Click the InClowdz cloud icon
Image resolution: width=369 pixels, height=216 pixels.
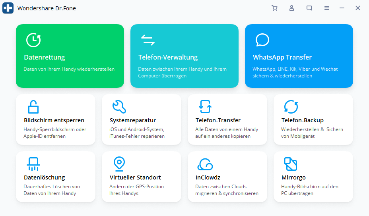[205, 164]
